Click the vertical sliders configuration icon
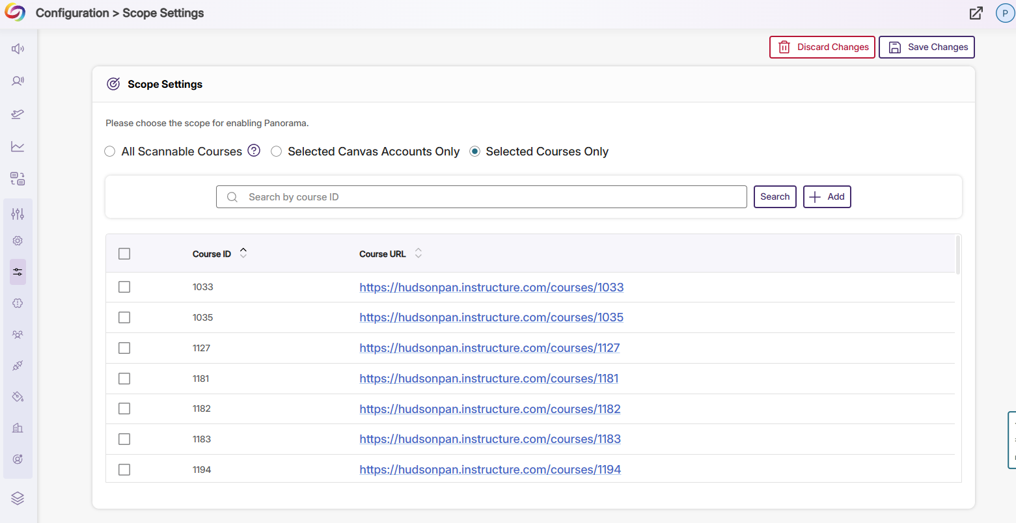 click(x=18, y=213)
